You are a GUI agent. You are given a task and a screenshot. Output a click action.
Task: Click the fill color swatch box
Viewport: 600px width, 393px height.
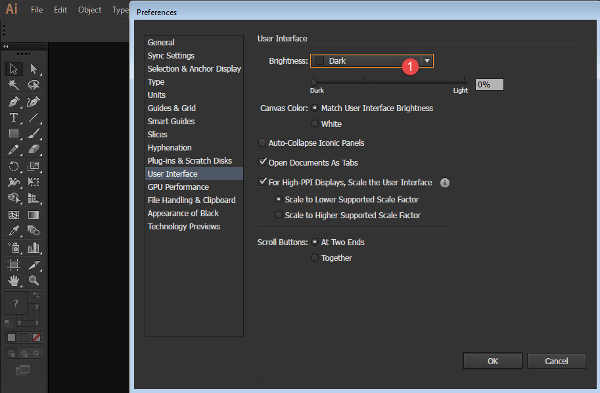pyautogui.click(x=15, y=303)
